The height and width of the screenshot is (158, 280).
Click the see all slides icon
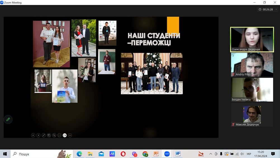pyautogui.click(x=49, y=135)
